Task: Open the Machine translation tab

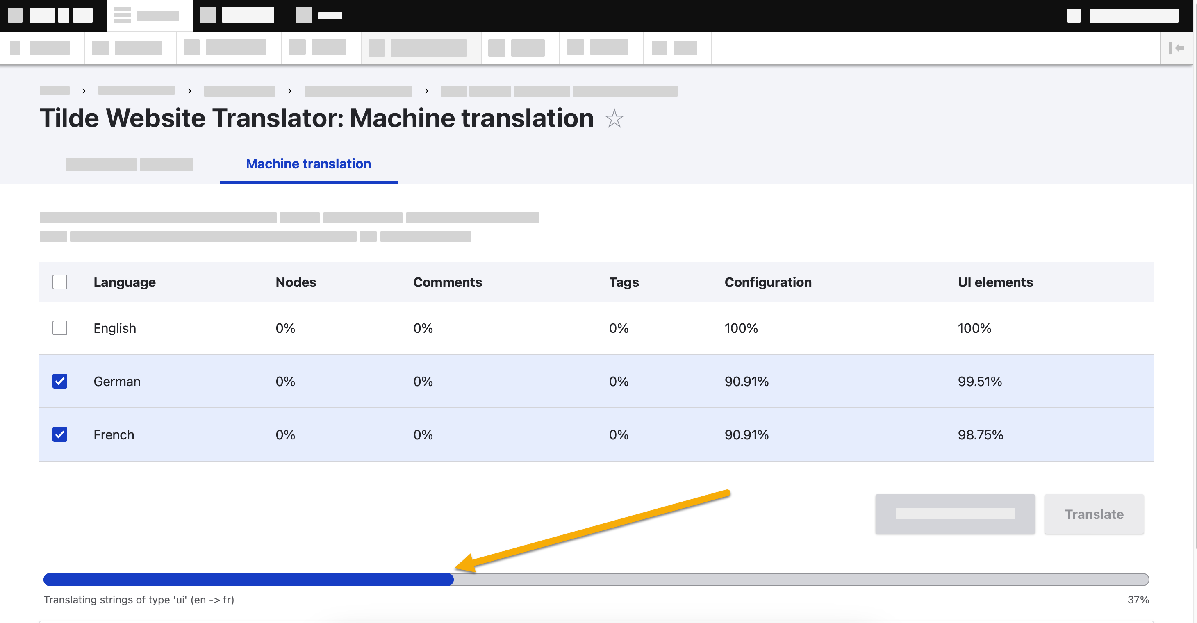Action: [309, 164]
